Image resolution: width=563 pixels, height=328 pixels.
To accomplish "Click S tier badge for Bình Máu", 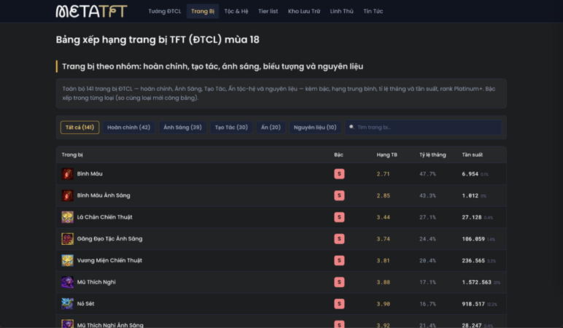I will point(339,174).
